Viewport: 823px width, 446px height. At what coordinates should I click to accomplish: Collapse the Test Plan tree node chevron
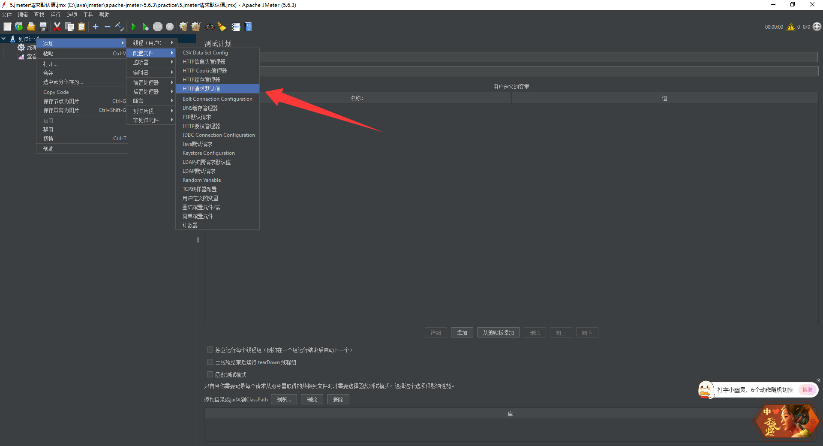click(x=3, y=39)
